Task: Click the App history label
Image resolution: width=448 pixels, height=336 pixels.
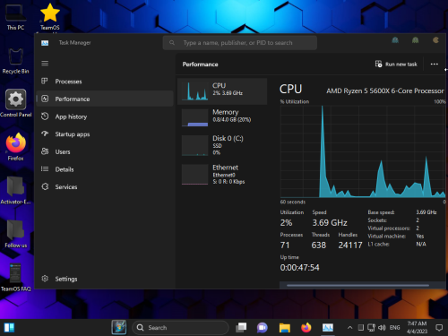Action: tap(71, 116)
